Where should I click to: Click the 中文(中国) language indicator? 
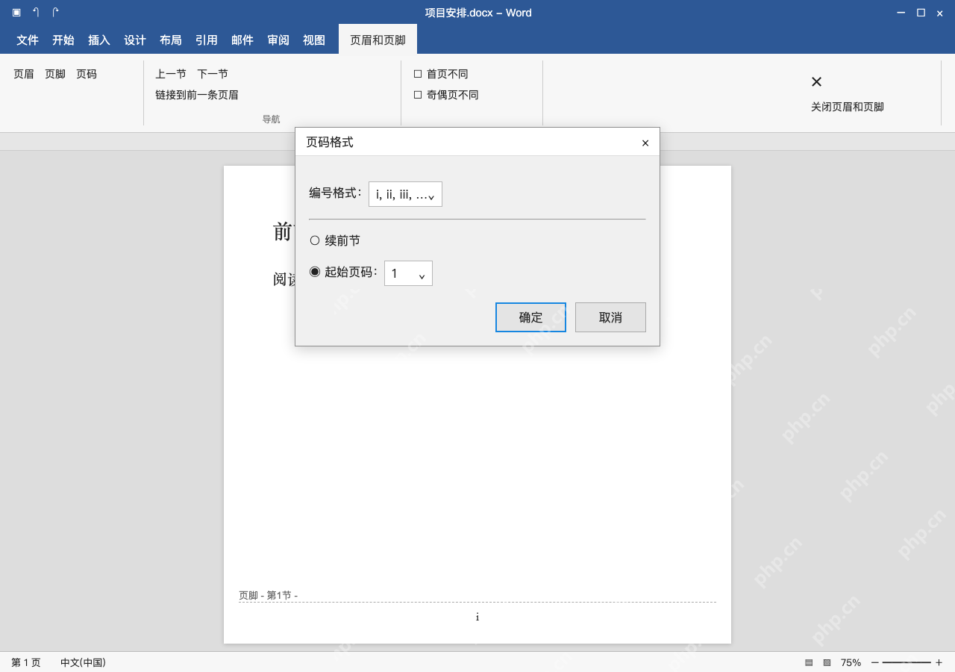coord(83,662)
